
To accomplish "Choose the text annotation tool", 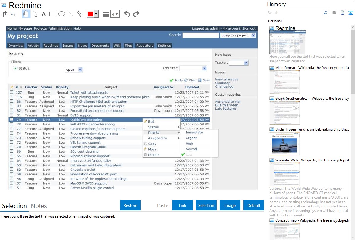I will coord(44,14).
